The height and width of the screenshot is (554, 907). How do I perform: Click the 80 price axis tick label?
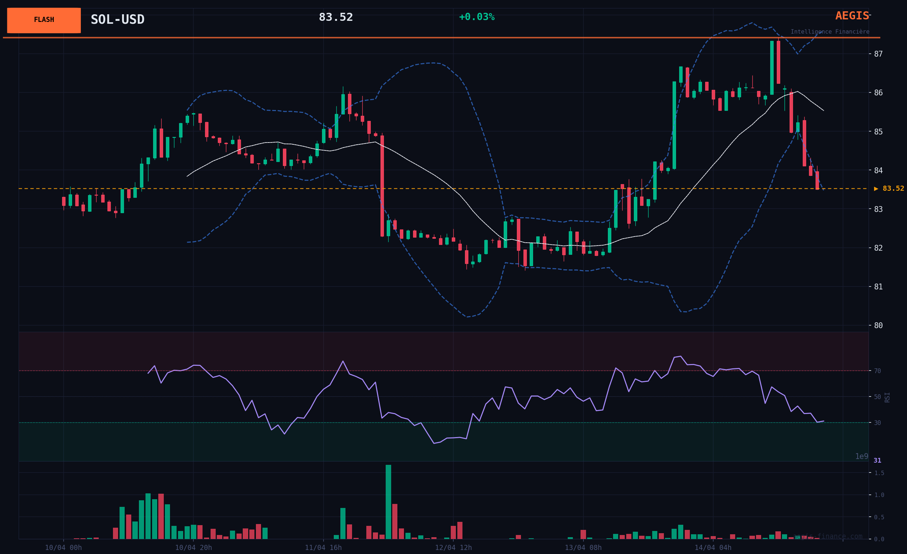pyautogui.click(x=878, y=326)
